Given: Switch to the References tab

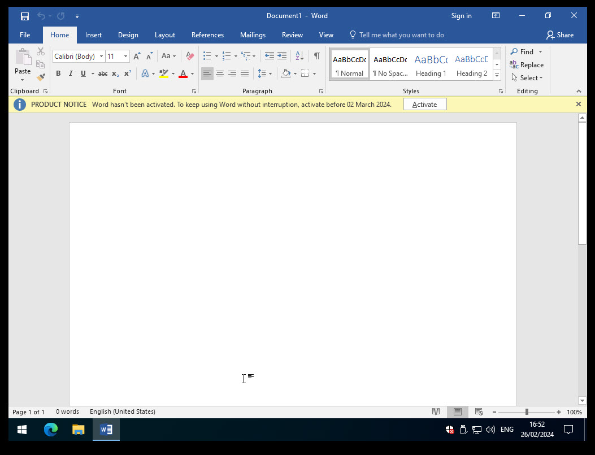Looking at the screenshot, I should tap(207, 35).
